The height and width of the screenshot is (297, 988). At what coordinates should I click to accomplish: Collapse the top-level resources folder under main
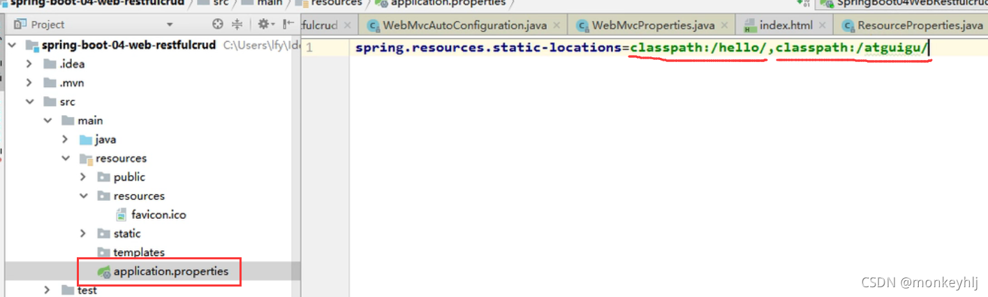[x=65, y=158]
